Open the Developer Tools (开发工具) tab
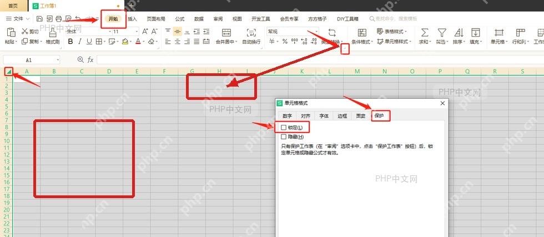 pyautogui.click(x=260, y=19)
